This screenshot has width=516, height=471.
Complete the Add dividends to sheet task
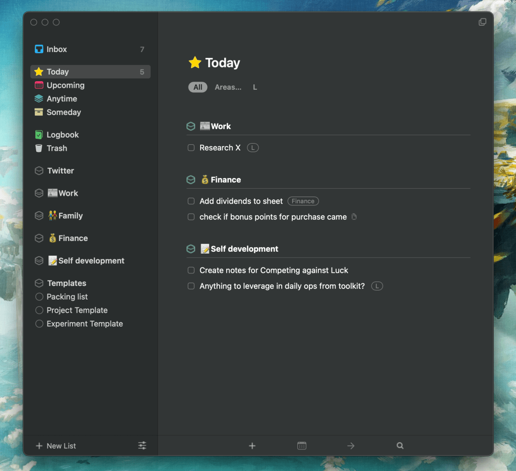[191, 201]
